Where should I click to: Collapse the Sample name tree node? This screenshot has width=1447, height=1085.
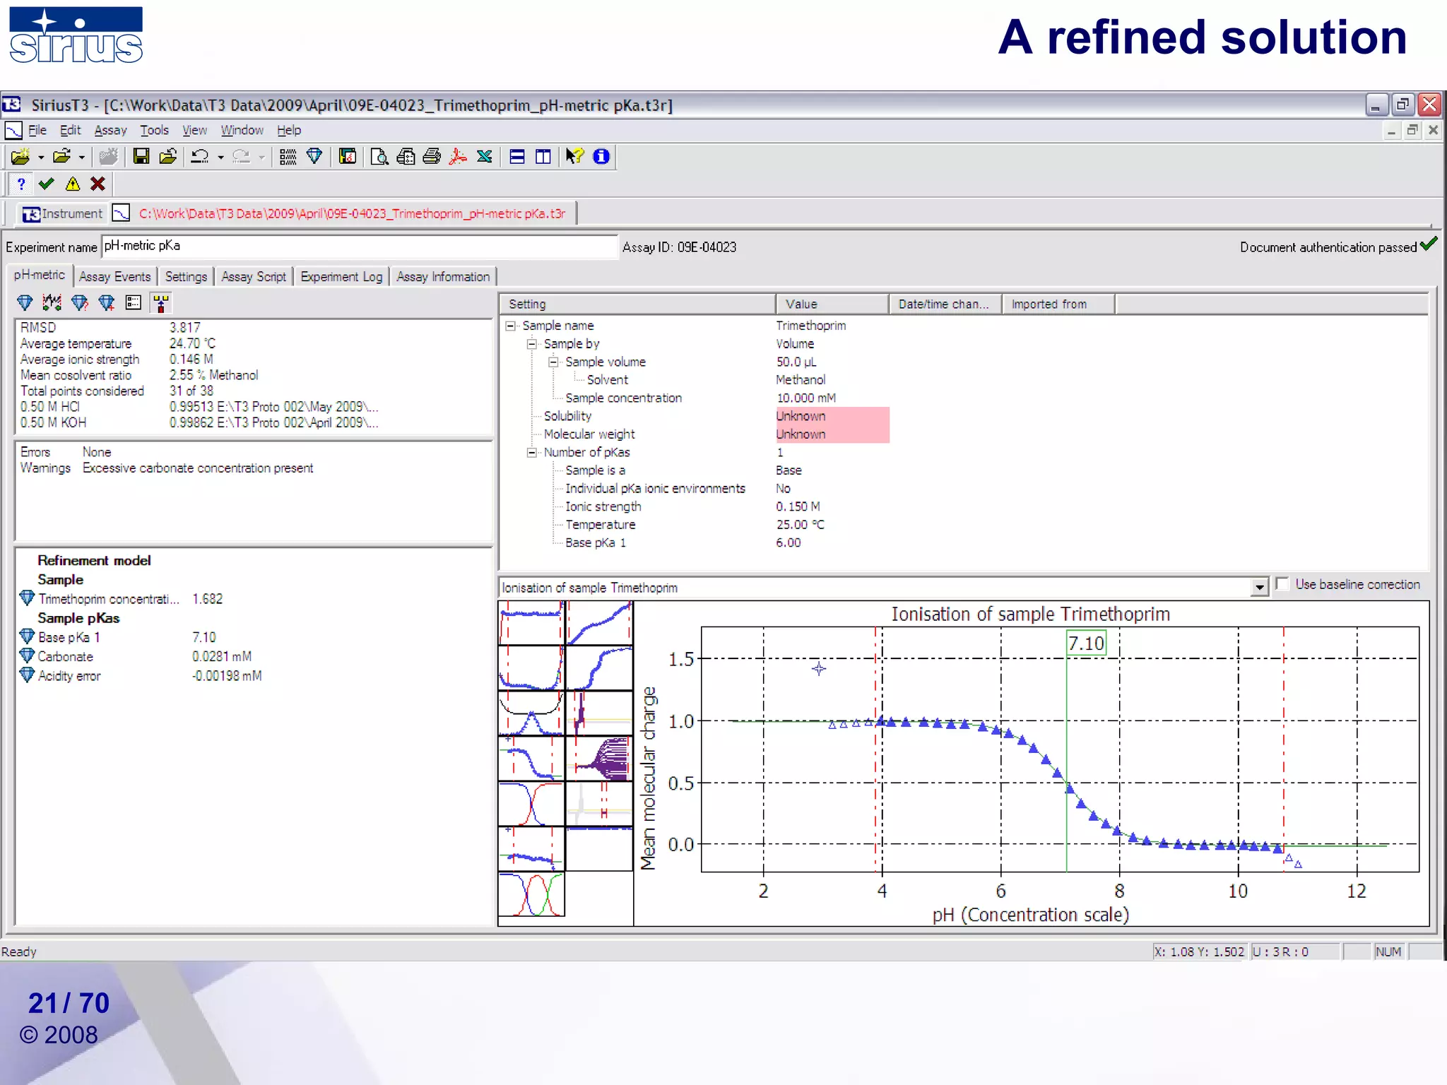pos(510,326)
